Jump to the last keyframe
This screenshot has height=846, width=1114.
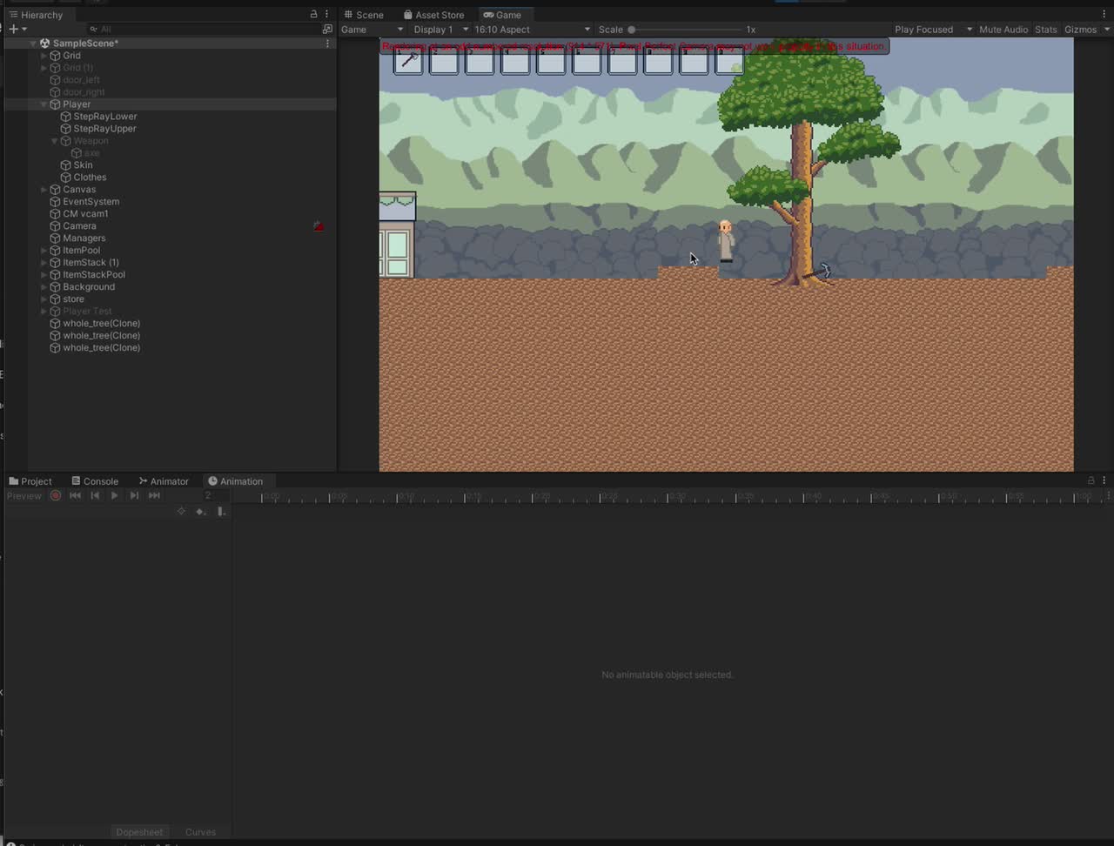coord(154,495)
